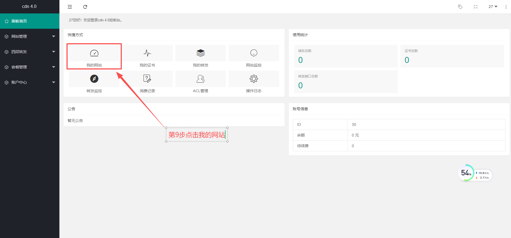Viewport: 511px width, 238px height.
Task: Open 操作日志 gear icon
Action: tap(254, 79)
